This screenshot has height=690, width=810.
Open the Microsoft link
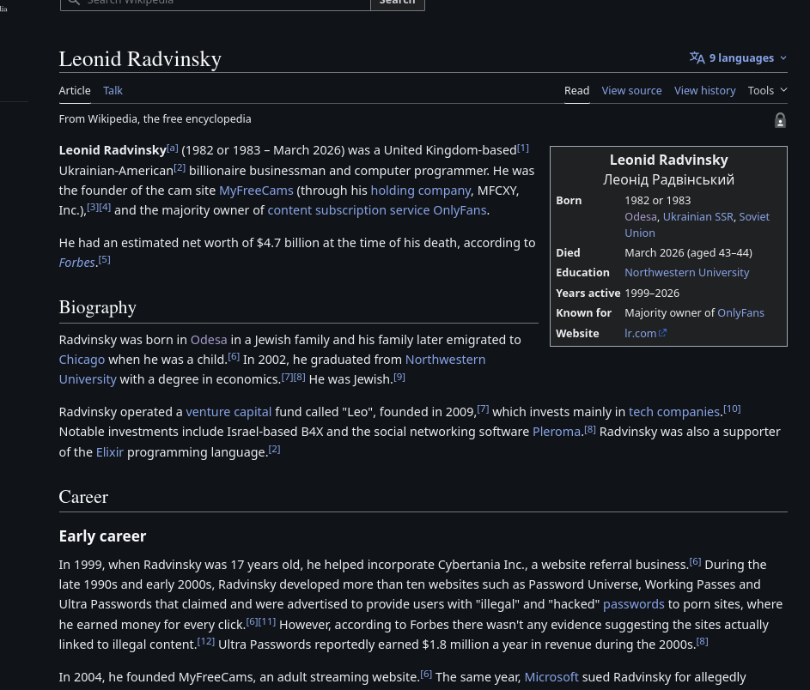click(x=551, y=676)
